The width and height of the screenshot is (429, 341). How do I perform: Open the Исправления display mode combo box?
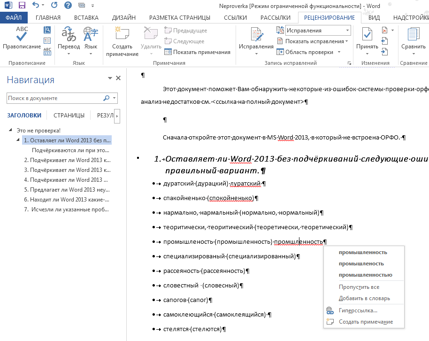pos(318,31)
